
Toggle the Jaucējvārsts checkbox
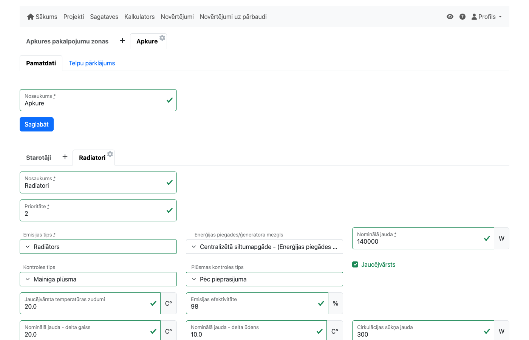click(355, 264)
